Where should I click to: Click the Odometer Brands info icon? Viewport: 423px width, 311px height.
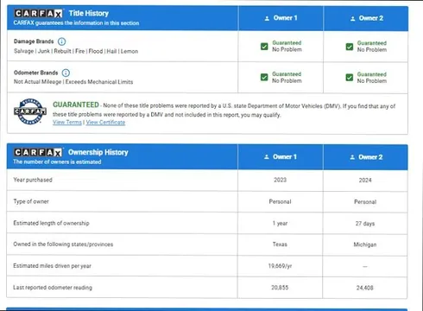pos(66,73)
